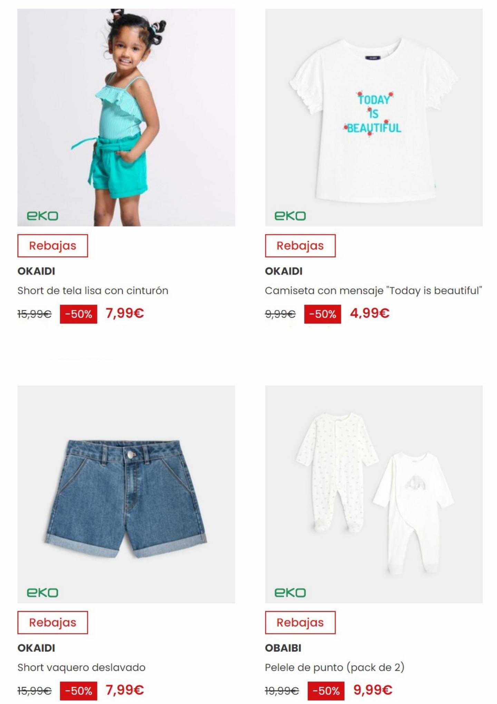
Task: View the denim shorts product image
Action: (126, 494)
